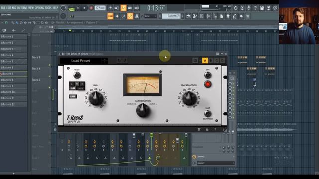
Task: Select preset slot D in White 2A
Action: point(222,61)
